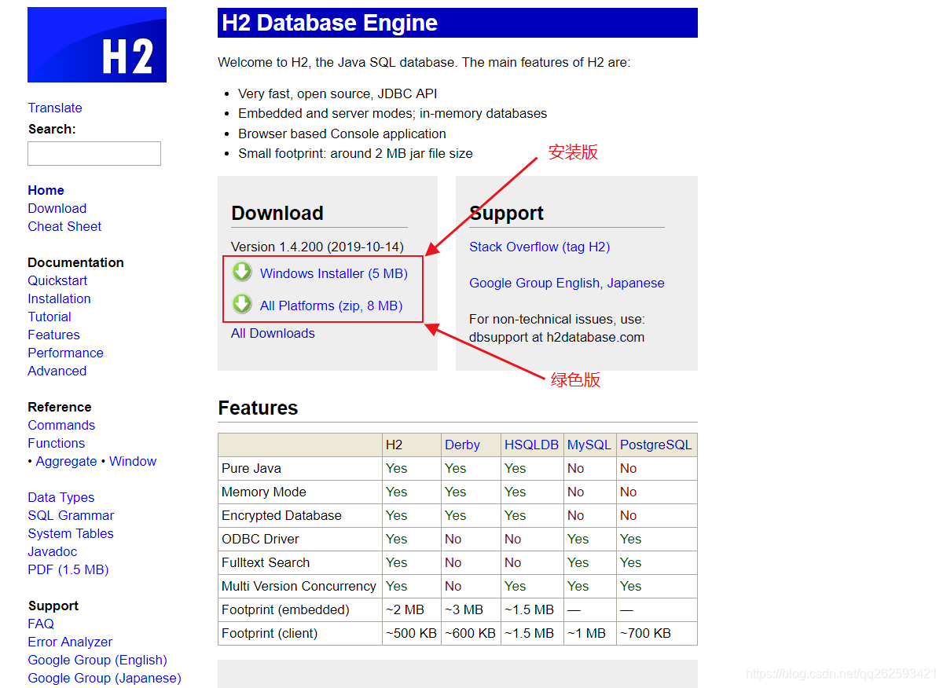This screenshot has width=943, height=688.
Task: Open Aggregate functions link
Action: [x=66, y=461]
